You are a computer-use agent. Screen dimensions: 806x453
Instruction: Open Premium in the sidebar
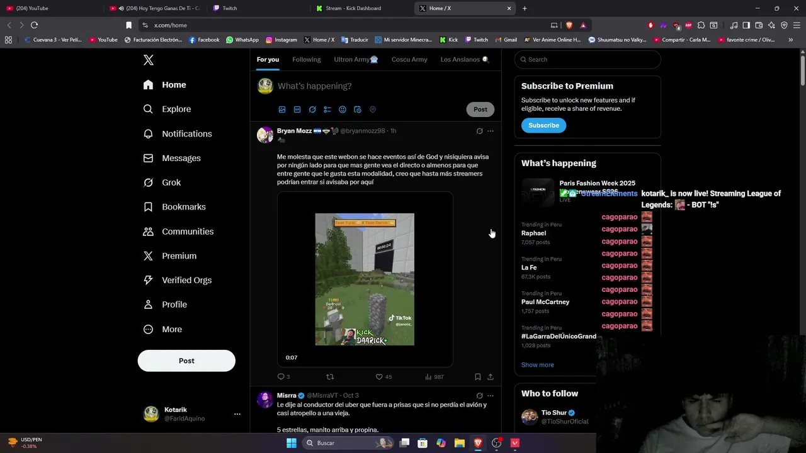click(x=170, y=255)
